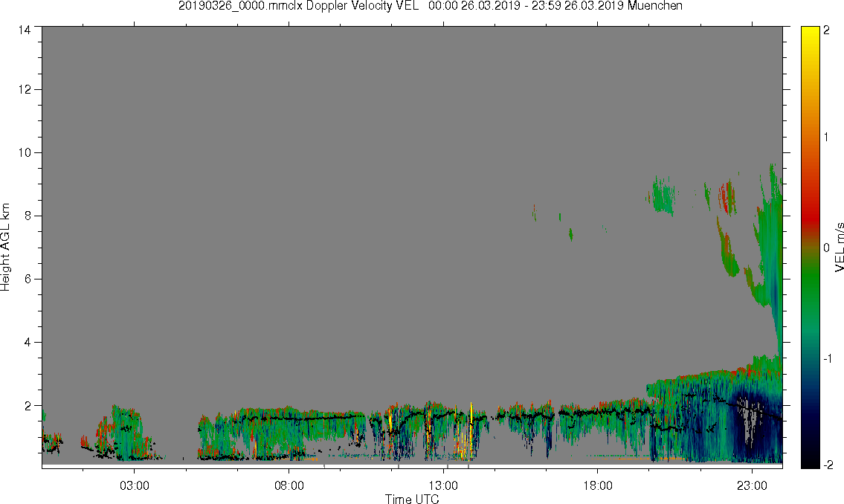Click the colorbar label -2
This screenshot has width=844, height=504.
point(828,465)
